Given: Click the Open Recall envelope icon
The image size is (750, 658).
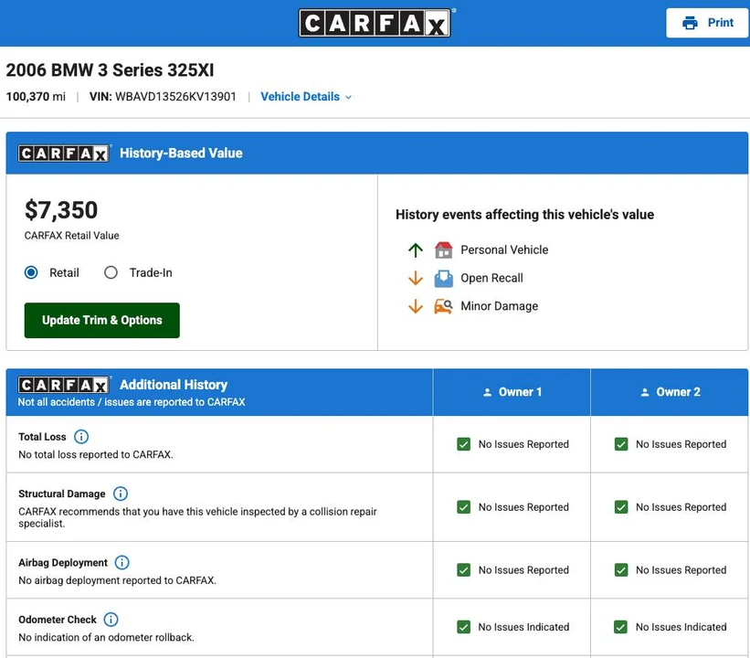Looking at the screenshot, I should pyautogui.click(x=443, y=278).
